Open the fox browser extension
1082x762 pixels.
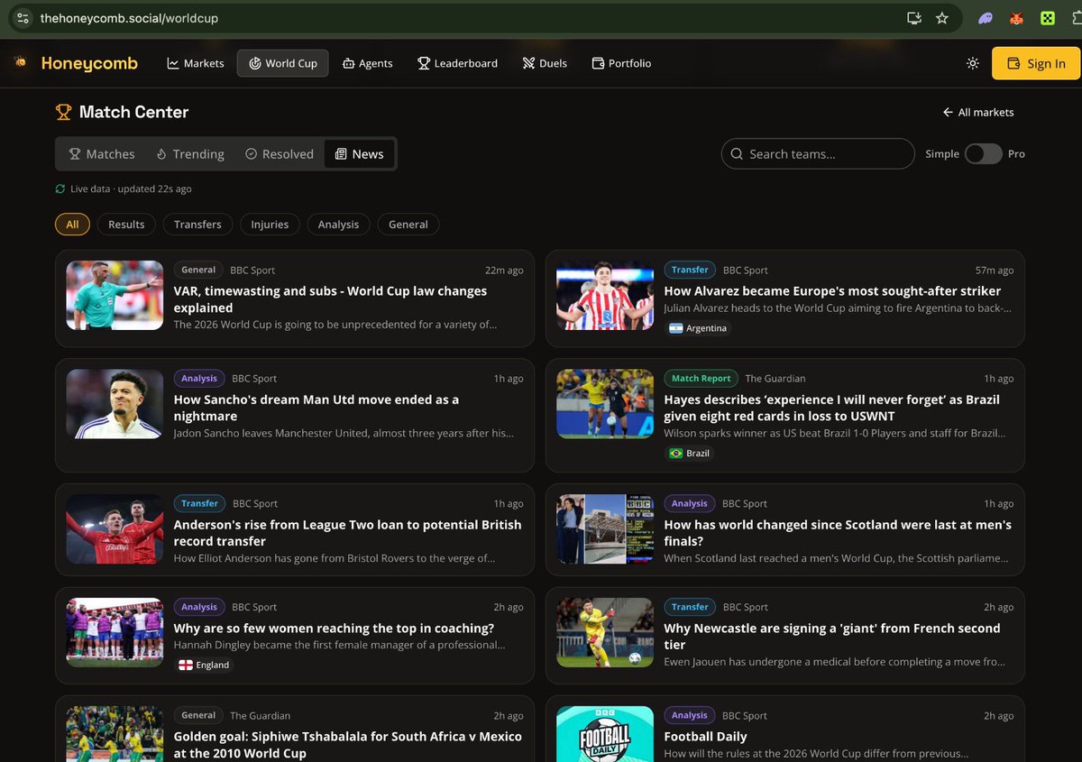pos(1017,18)
